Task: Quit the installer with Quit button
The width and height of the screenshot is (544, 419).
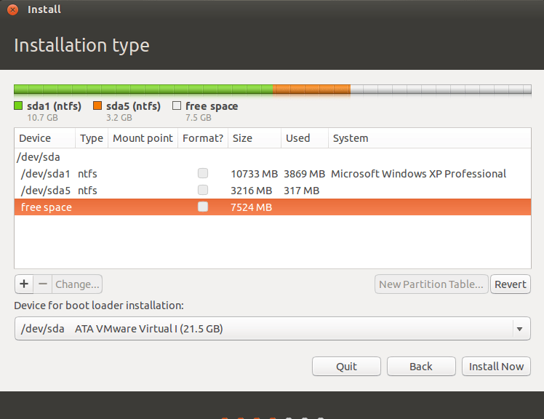Action: click(x=346, y=367)
